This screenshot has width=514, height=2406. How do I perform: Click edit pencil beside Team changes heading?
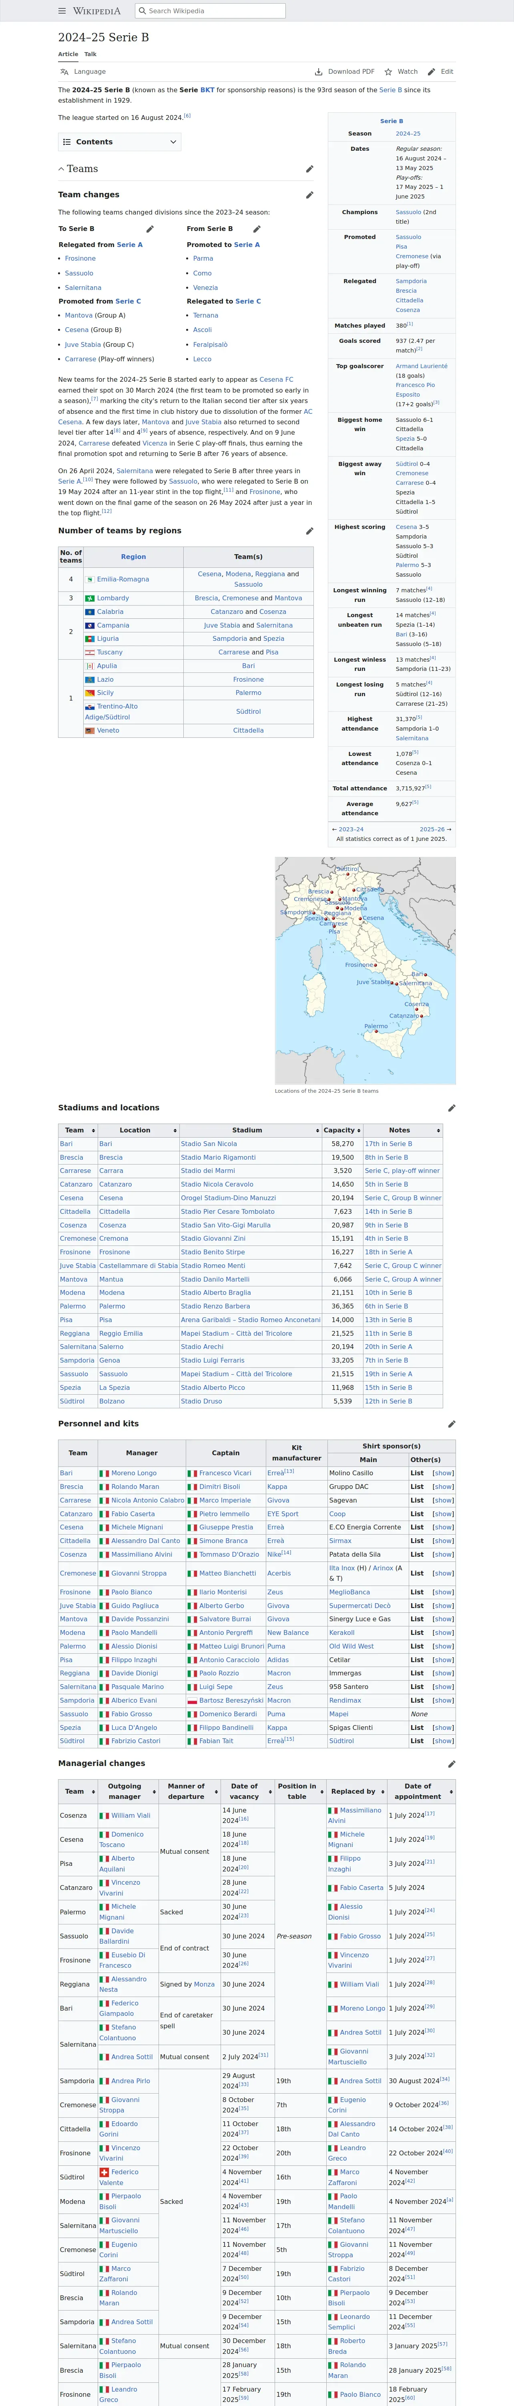[x=310, y=195]
